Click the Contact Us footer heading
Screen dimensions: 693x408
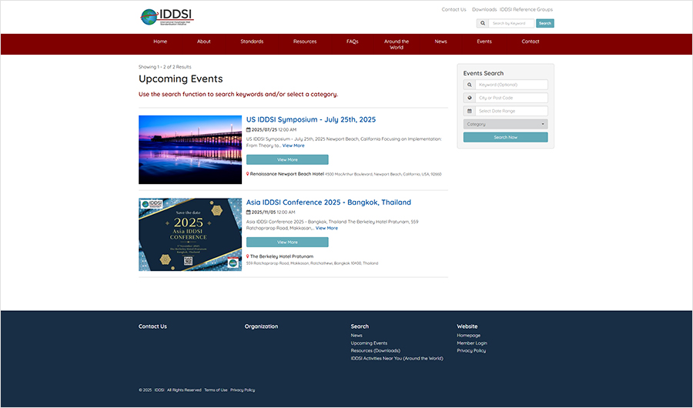153,326
